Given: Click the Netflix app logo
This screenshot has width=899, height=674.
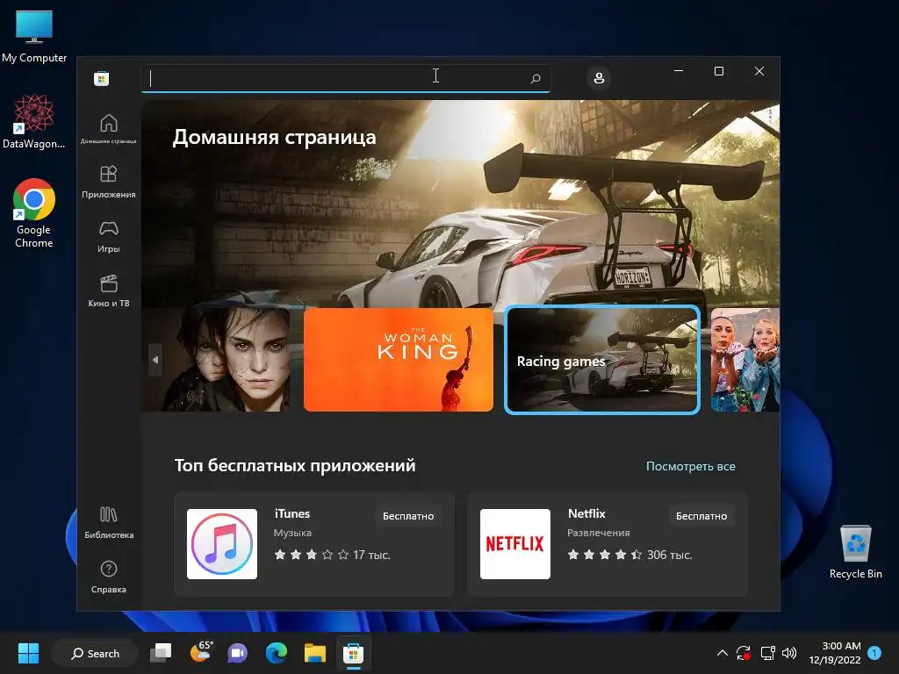Looking at the screenshot, I should (x=514, y=544).
